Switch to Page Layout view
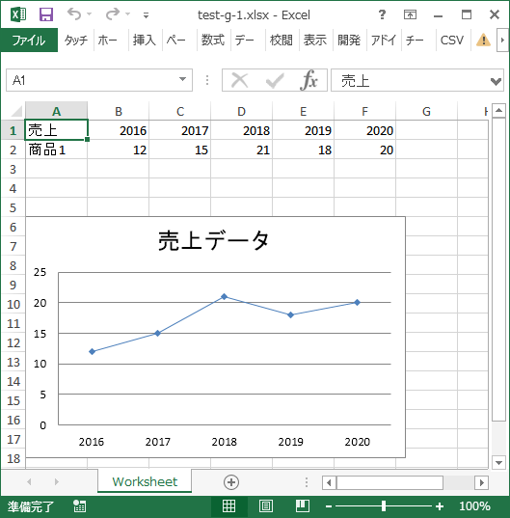The width and height of the screenshot is (510, 518). click(266, 506)
